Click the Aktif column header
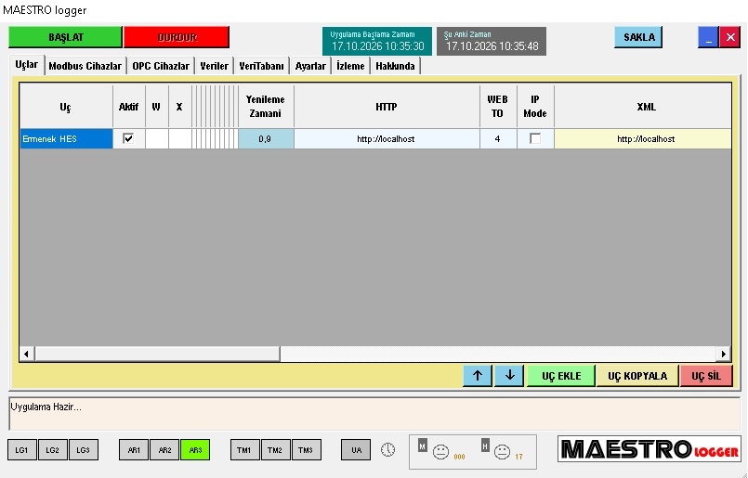 pyautogui.click(x=129, y=107)
